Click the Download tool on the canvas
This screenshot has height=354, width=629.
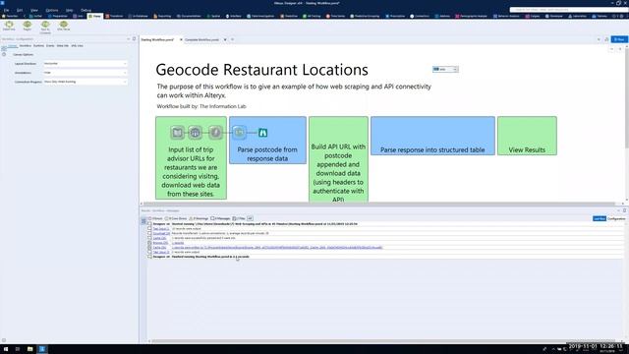(195, 133)
